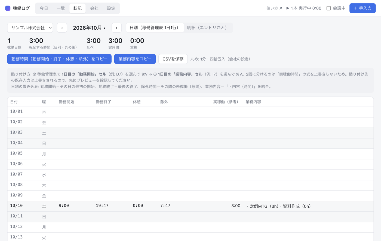The width and height of the screenshot is (381, 241).
Task: Click 業務内容をコピー button
Action: point(135,59)
